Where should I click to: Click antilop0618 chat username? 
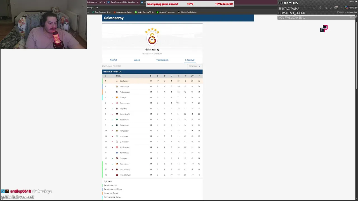point(21,191)
